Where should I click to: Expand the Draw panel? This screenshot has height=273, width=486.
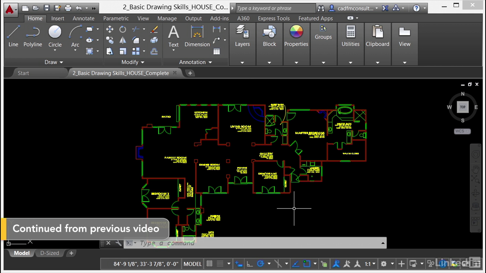click(x=54, y=62)
